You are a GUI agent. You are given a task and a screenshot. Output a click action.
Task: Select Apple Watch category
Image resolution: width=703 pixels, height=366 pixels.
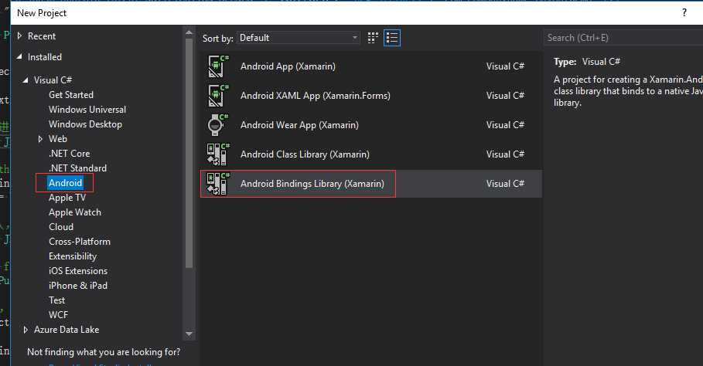(75, 212)
